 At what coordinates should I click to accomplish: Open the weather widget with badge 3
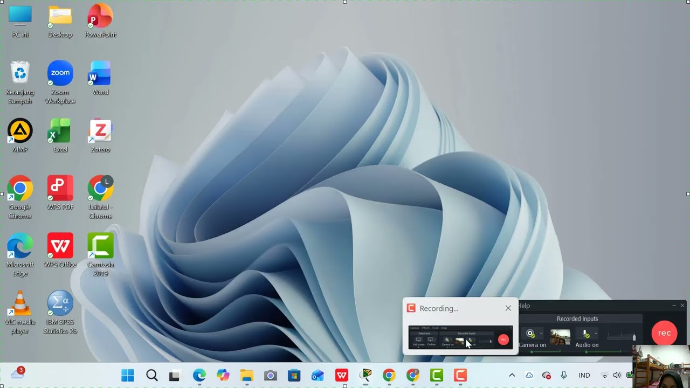click(x=18, y=373)
